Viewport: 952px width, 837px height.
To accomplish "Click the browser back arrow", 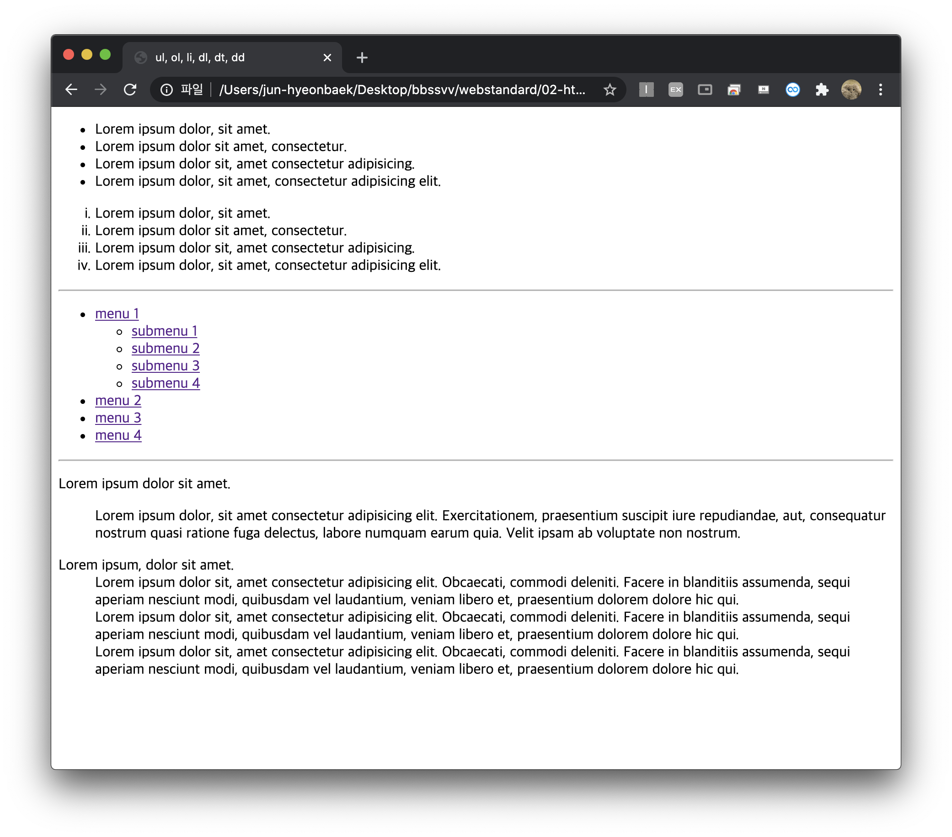I will click(71, 90).
